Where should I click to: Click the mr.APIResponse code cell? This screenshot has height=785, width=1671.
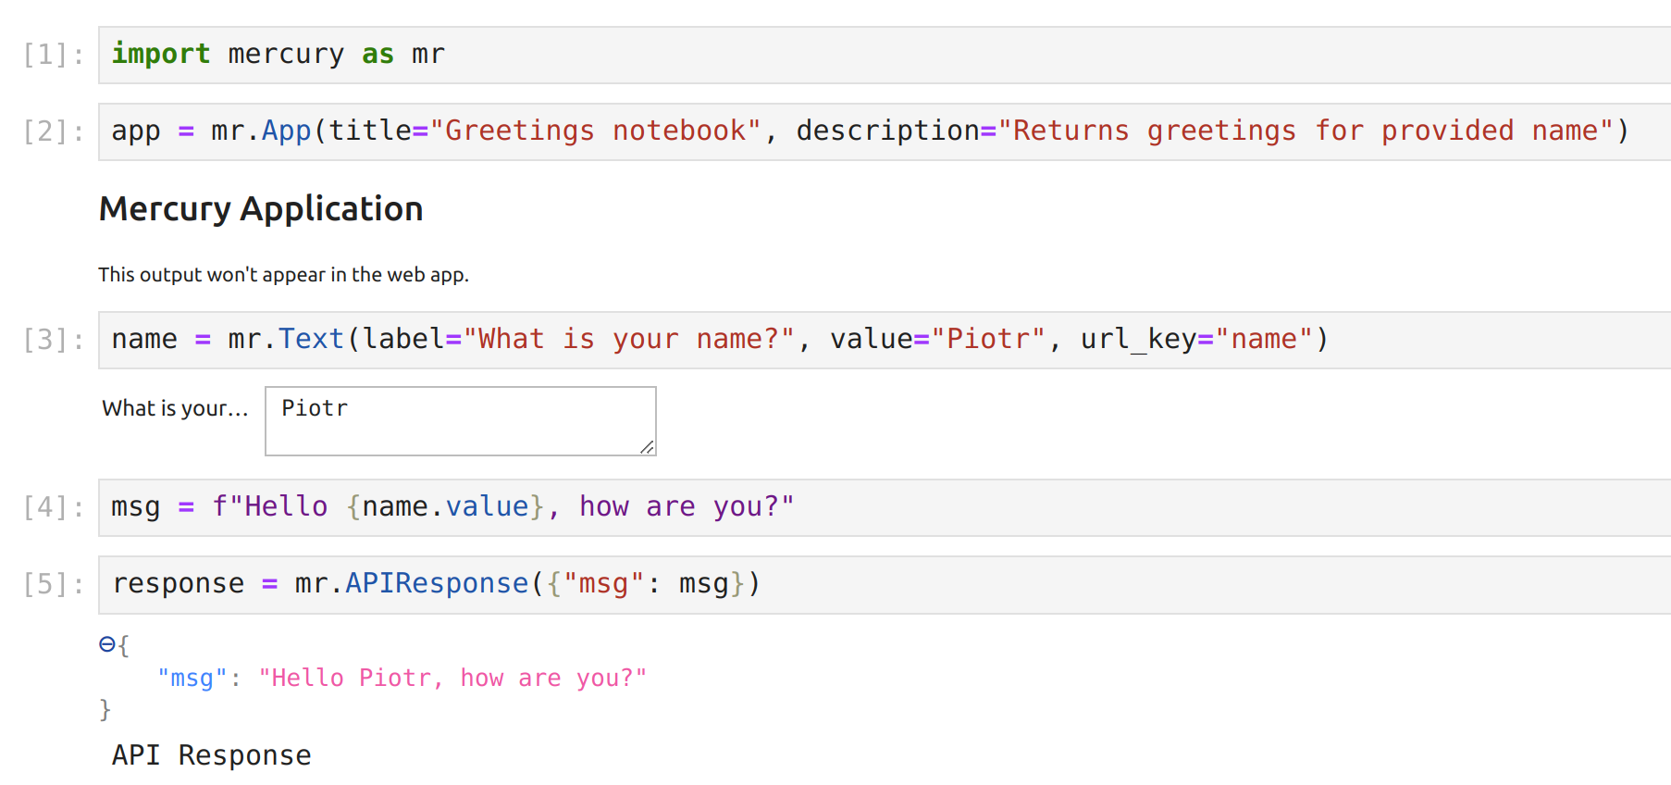(885, 584)
